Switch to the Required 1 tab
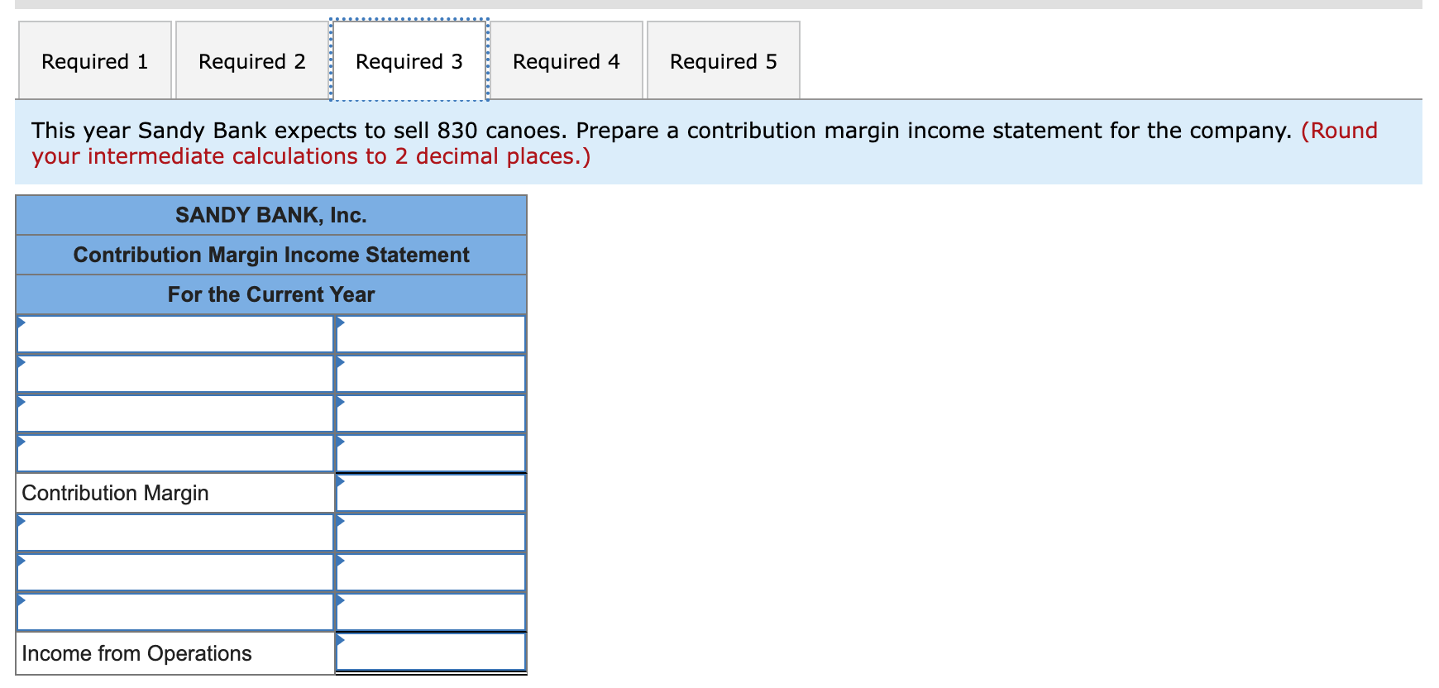This screenshot has width=1439, height=688. 94,60
